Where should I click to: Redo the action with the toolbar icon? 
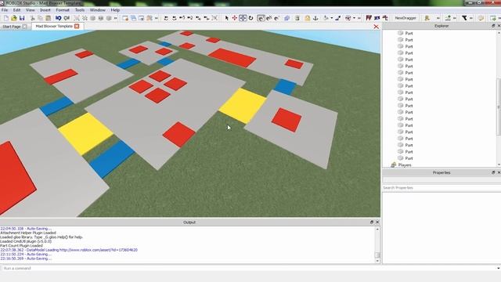[67, 18]
